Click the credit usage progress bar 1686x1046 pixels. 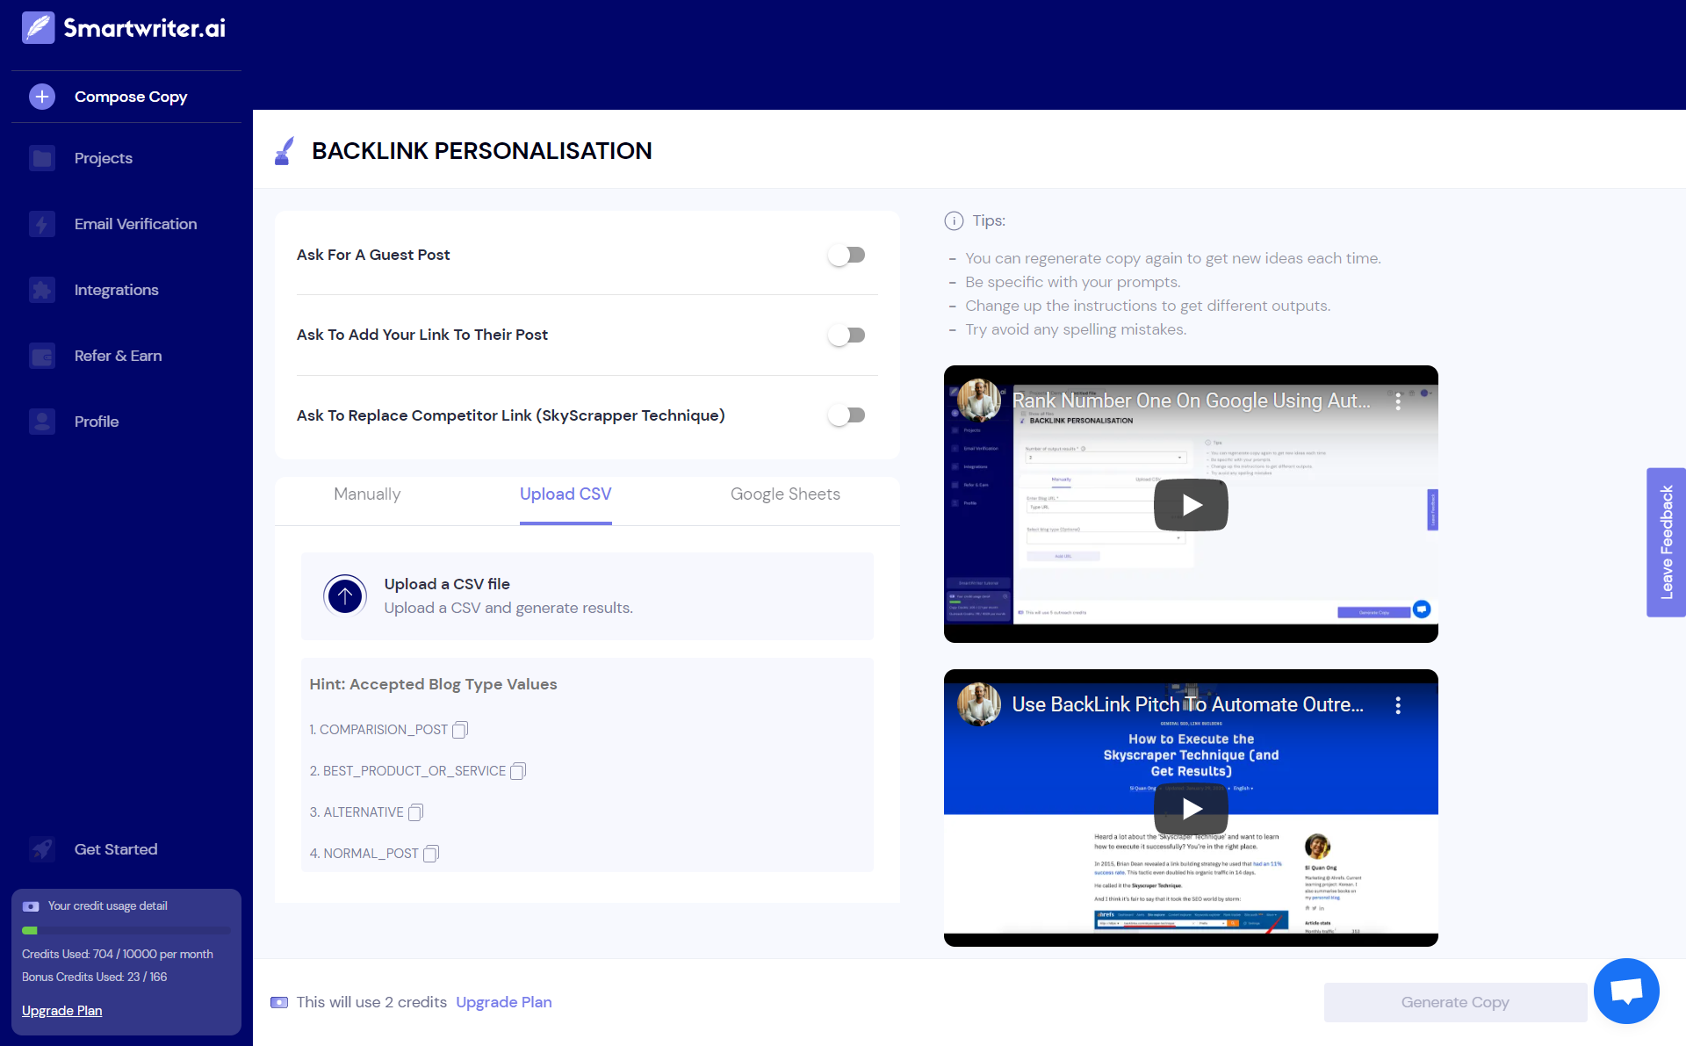point(126,930)
